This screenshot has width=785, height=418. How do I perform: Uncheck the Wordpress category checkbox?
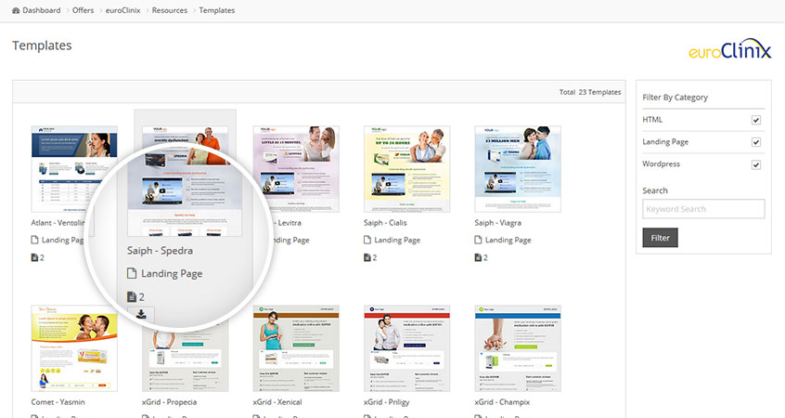coord(756,165)
